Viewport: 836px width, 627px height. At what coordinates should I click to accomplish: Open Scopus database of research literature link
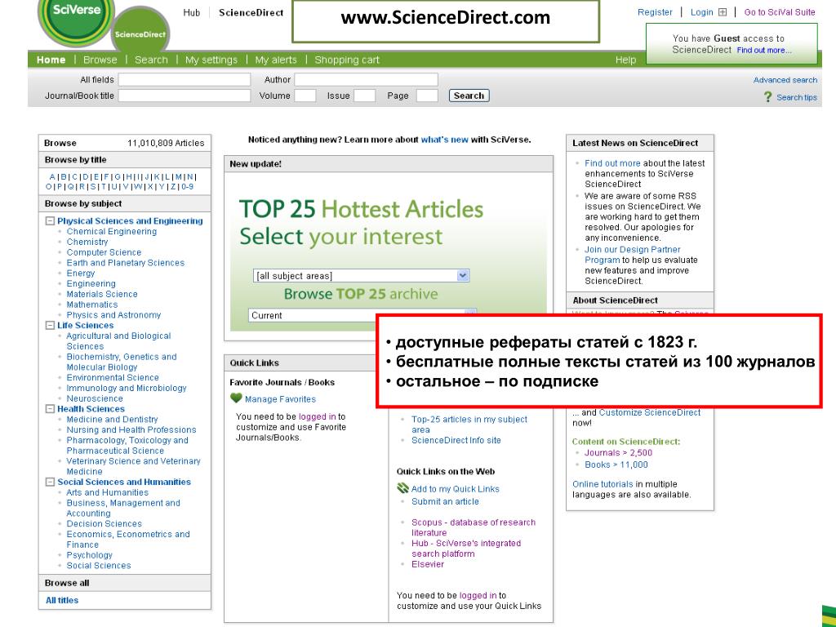pos(473,527)
